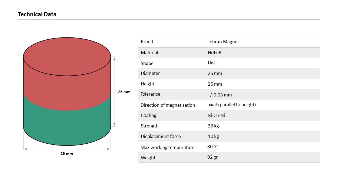Click the horizontal diameter dimension arrow
The height and width of the screenshot is (194, 346).
[x=67, y=149]
